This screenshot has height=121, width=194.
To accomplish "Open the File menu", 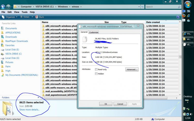I will tap(3, 12).
